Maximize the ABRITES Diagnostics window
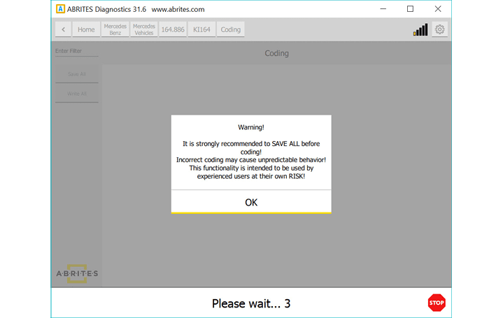Screen dimensions: 503x318 pos(410,9)
